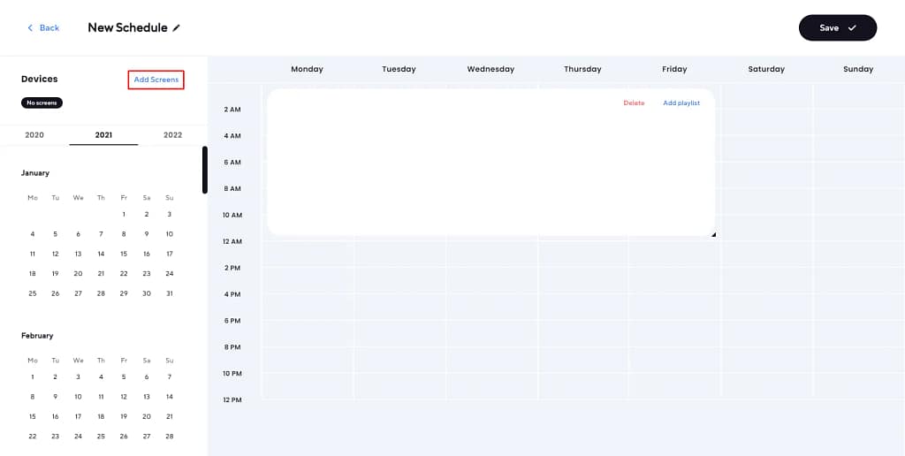The image size is (905, 456).
Task: Click the Sunday column header
Action: point(858,69)
